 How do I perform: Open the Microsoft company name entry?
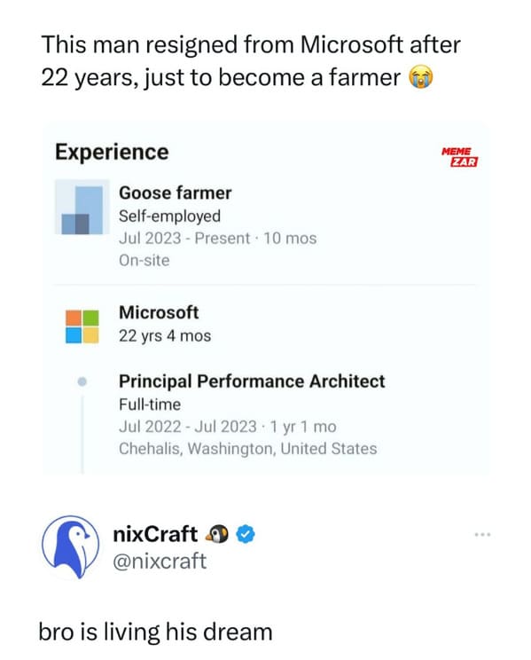159,312
